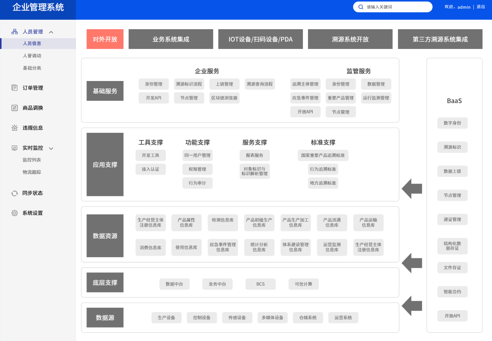The width and height of the screenshot is (492, 341).
Task: Click the 人员管理 sidebar icon
Action: 15,32
